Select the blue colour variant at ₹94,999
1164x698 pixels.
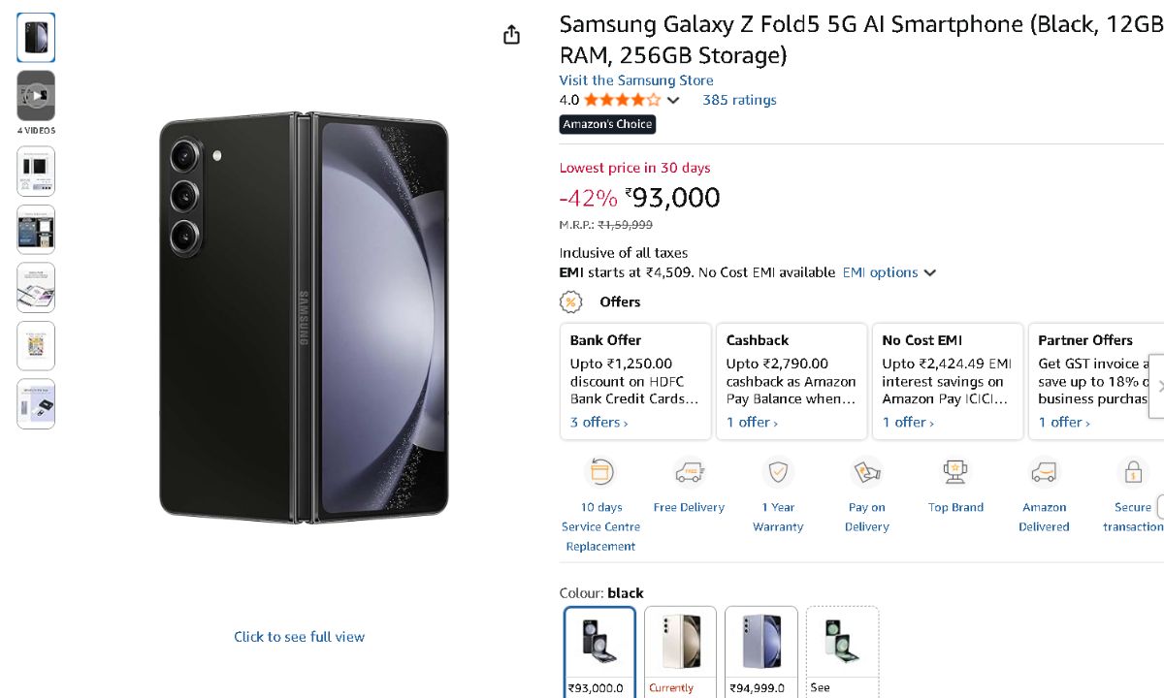[761, 642]
